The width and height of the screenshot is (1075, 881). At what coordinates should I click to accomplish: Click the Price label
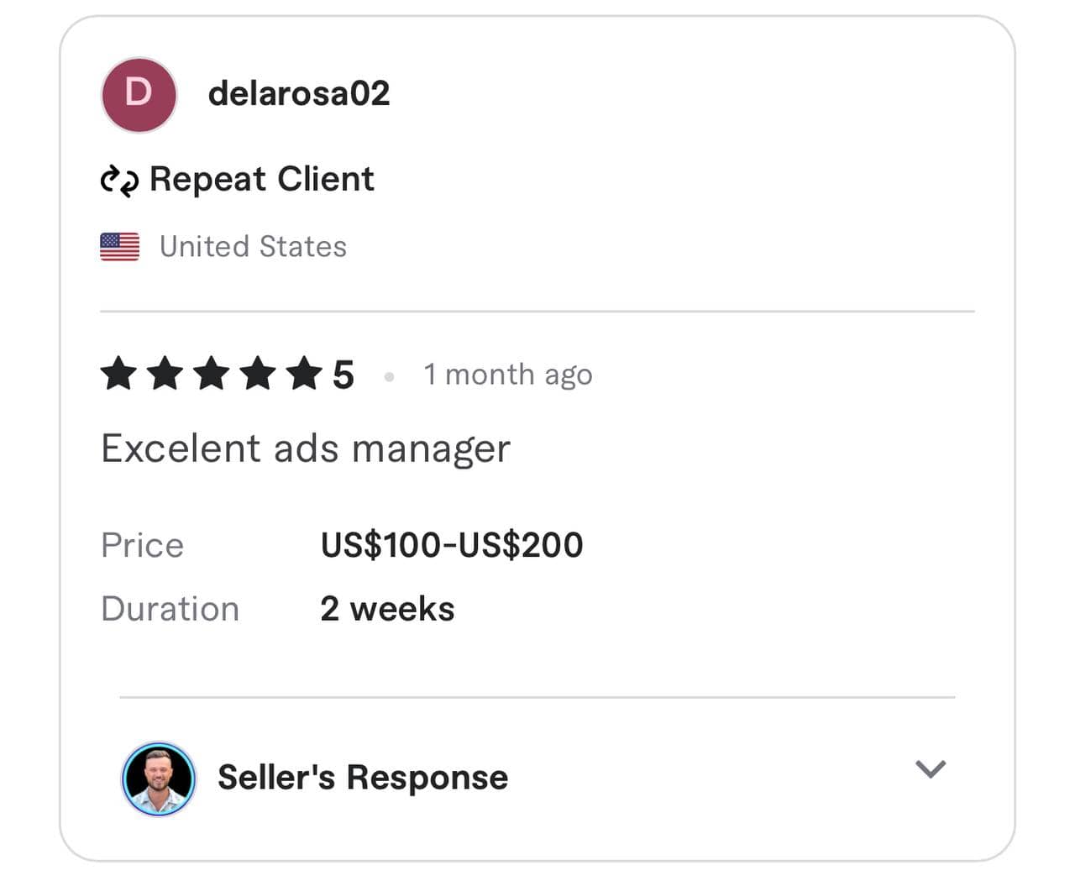[142, 545]
